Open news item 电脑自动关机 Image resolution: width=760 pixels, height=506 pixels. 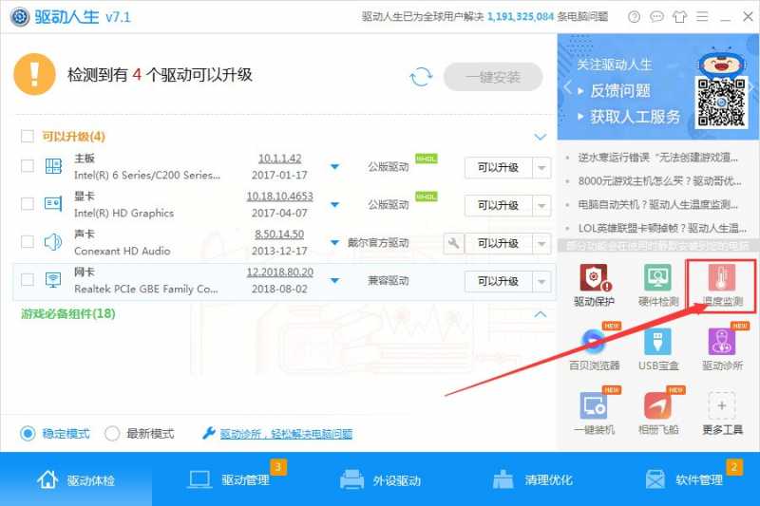pos(657,204)
